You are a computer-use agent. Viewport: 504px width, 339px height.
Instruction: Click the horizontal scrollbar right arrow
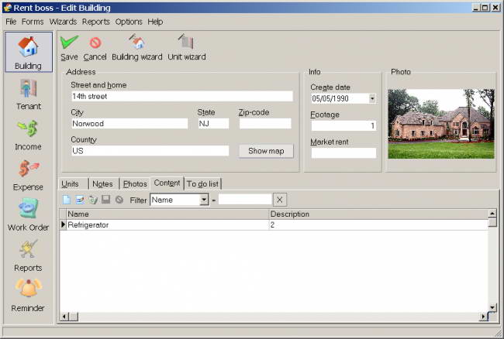pos(483,317)
